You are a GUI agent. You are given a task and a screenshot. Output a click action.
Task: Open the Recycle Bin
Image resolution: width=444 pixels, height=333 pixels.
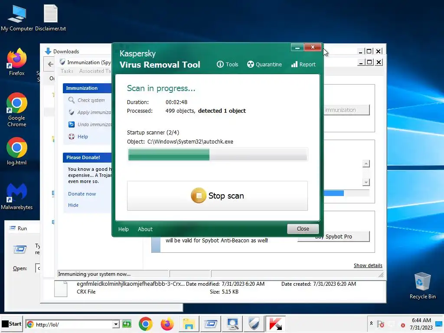pyautogui.click(x=422, y=286)
